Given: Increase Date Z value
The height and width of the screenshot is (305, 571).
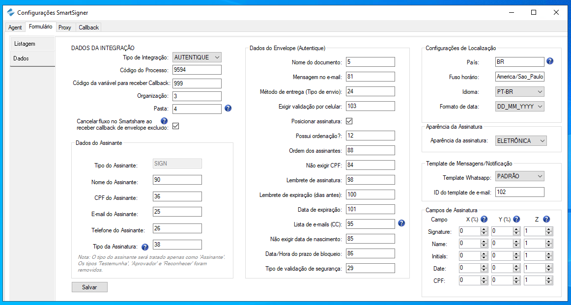Looking at the screenshot, I should [x=549, y=266].
